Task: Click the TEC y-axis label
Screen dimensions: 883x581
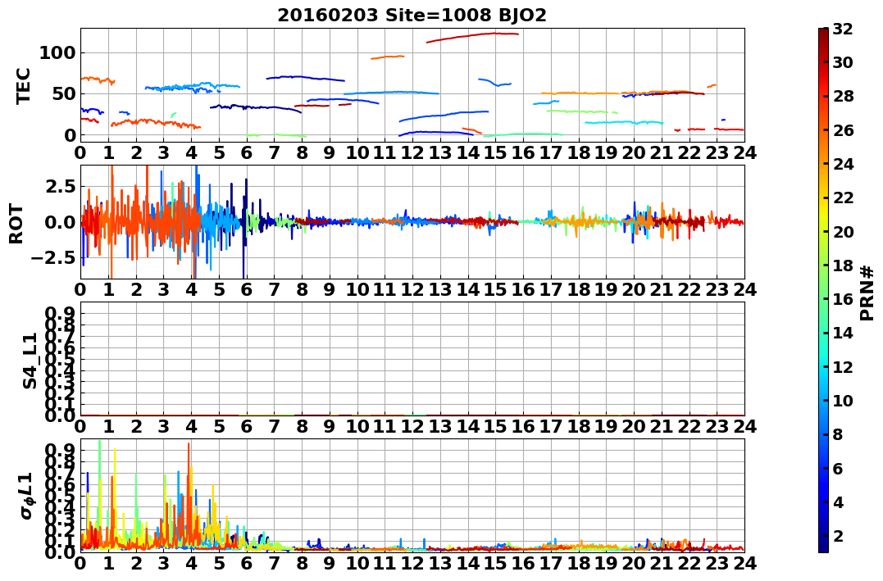Action: 22,85
